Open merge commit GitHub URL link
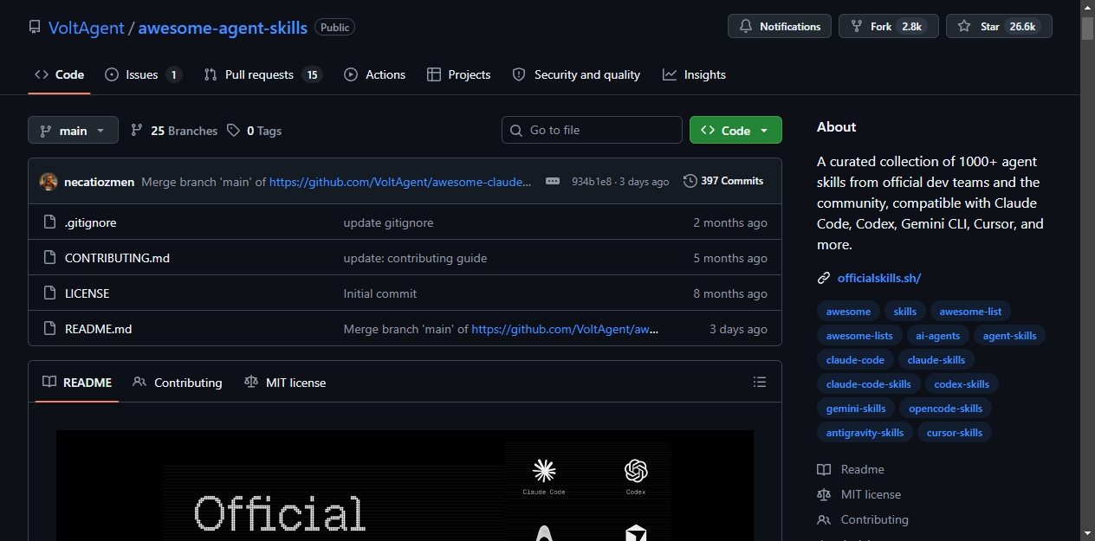The image size is (1095, 541). click(x=400, y=182)
